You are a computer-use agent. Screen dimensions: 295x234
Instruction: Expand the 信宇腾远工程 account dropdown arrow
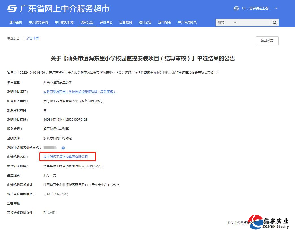(x=276, y=9)
